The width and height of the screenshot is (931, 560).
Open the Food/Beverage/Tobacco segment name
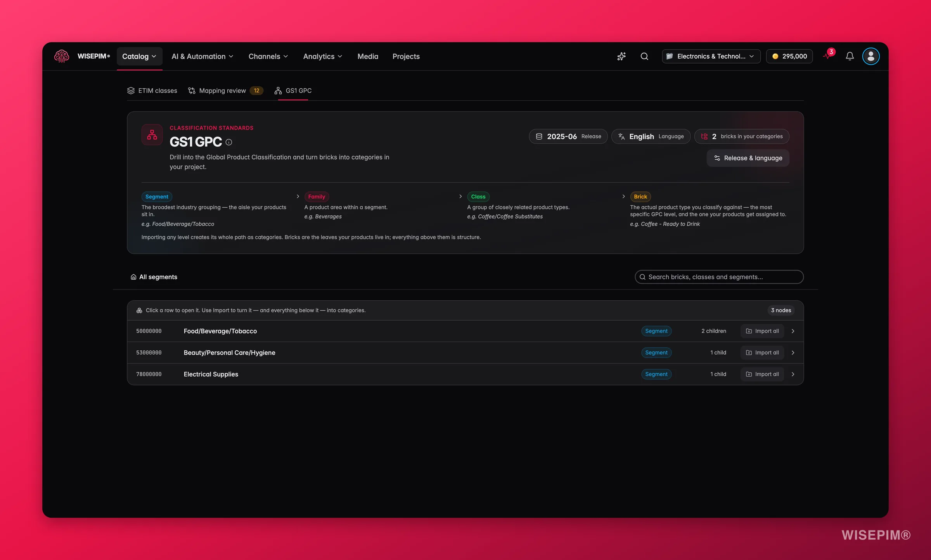coord(220,331)
